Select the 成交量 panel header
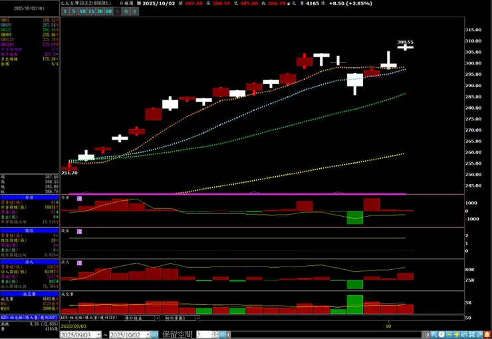This screenshot has height=339, width=492. pos(29,294)
